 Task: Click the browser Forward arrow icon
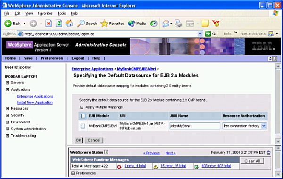(x=33, y=24)
